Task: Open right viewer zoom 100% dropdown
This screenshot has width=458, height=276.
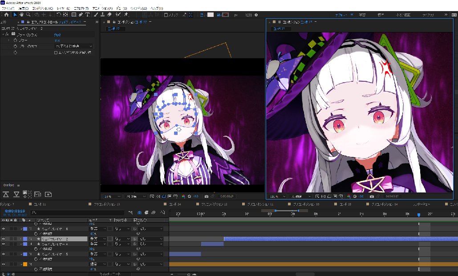Action: pos(277,196)
